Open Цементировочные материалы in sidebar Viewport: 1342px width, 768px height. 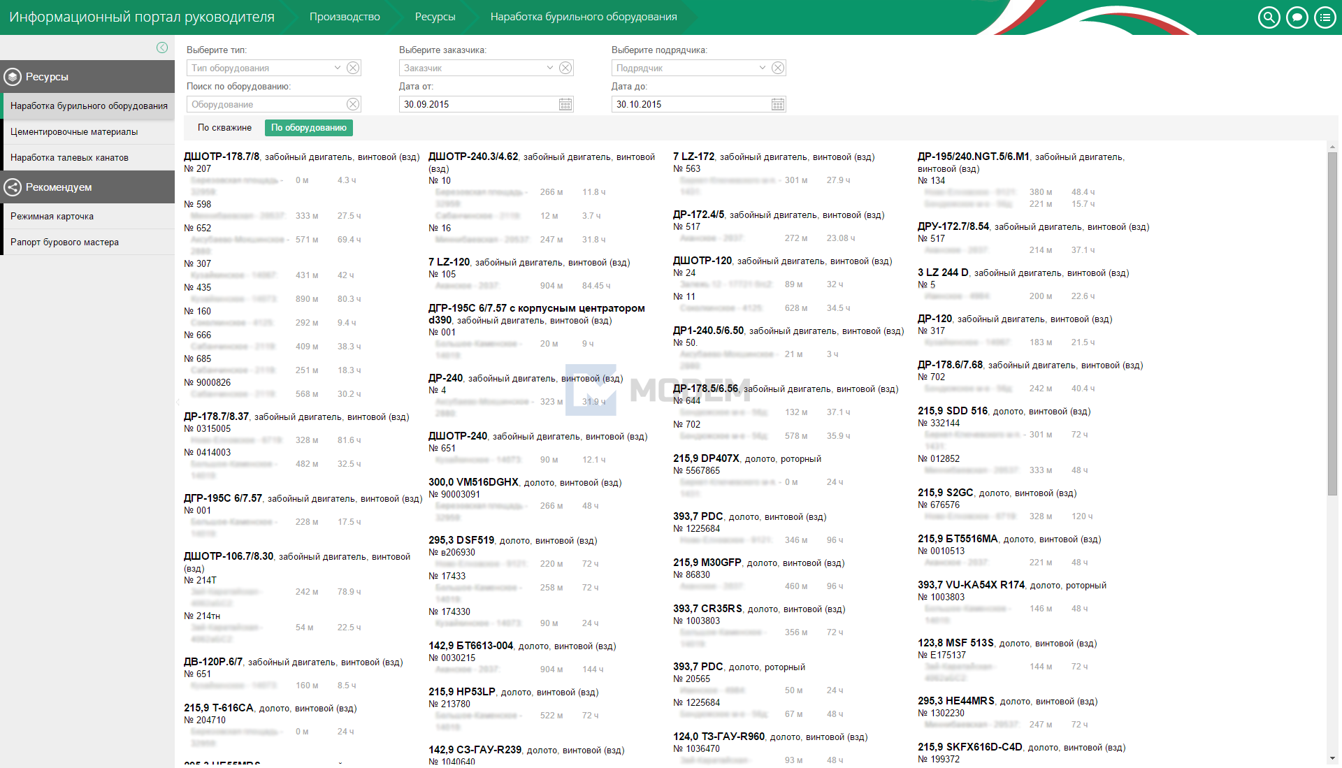74,132
